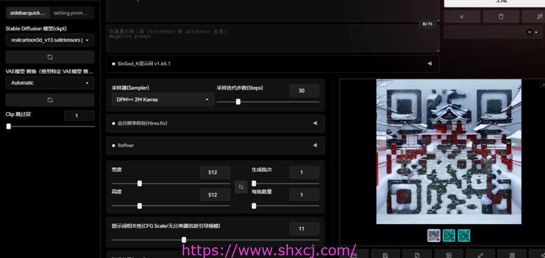Send the result to img2img with the picture icon
545x258 pixels.
coord(449,255)
